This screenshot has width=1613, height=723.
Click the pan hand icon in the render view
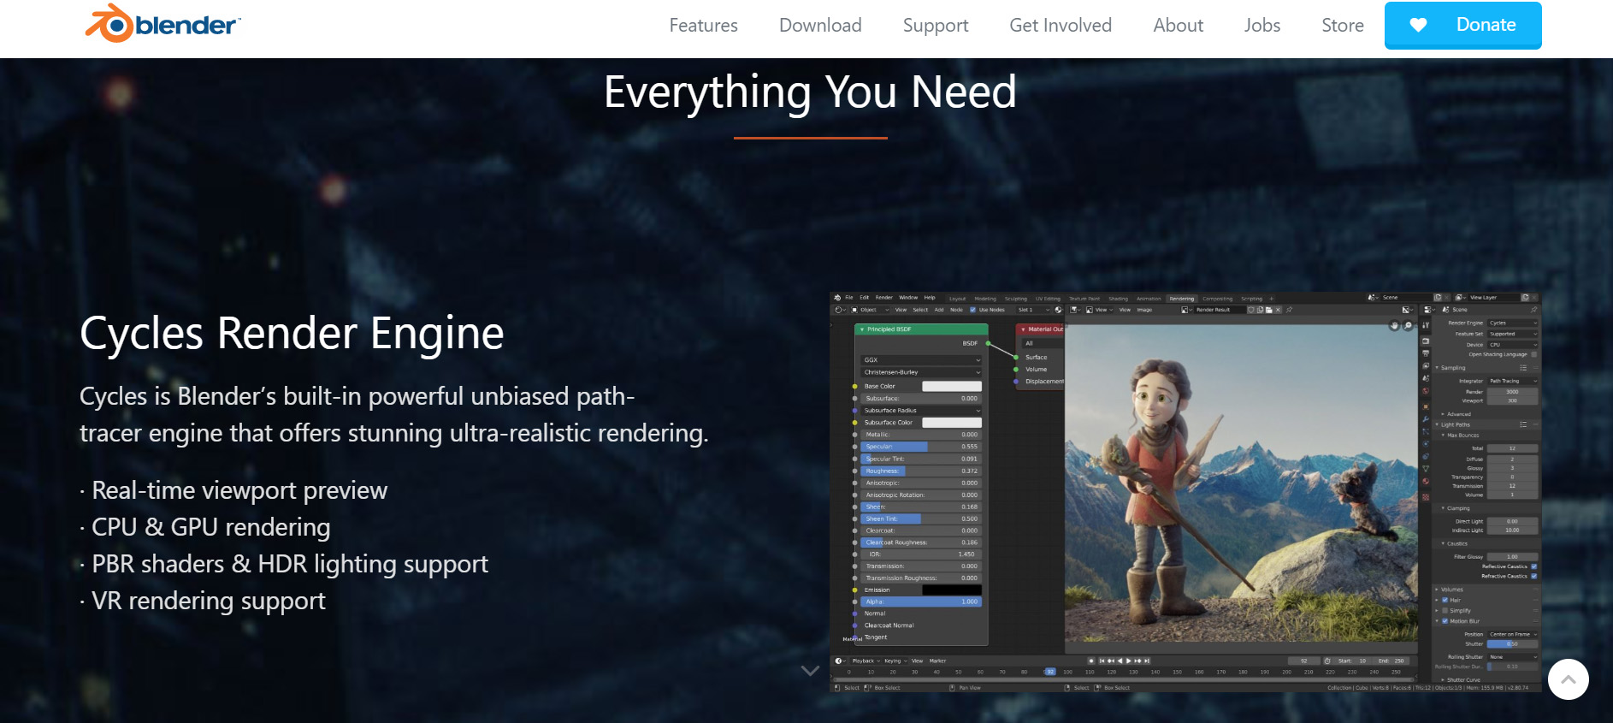point(1395,325)
